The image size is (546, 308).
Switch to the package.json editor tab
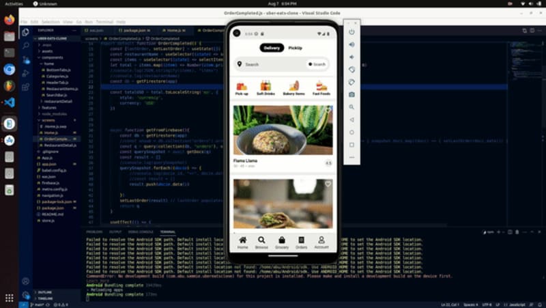pos(134,30)
